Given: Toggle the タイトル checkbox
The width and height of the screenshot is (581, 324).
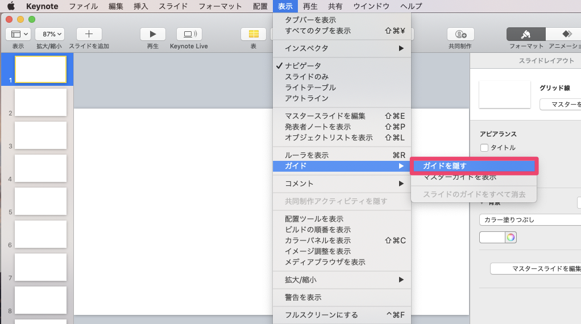Looking at the screenshot, I should (x=484, y=148).
